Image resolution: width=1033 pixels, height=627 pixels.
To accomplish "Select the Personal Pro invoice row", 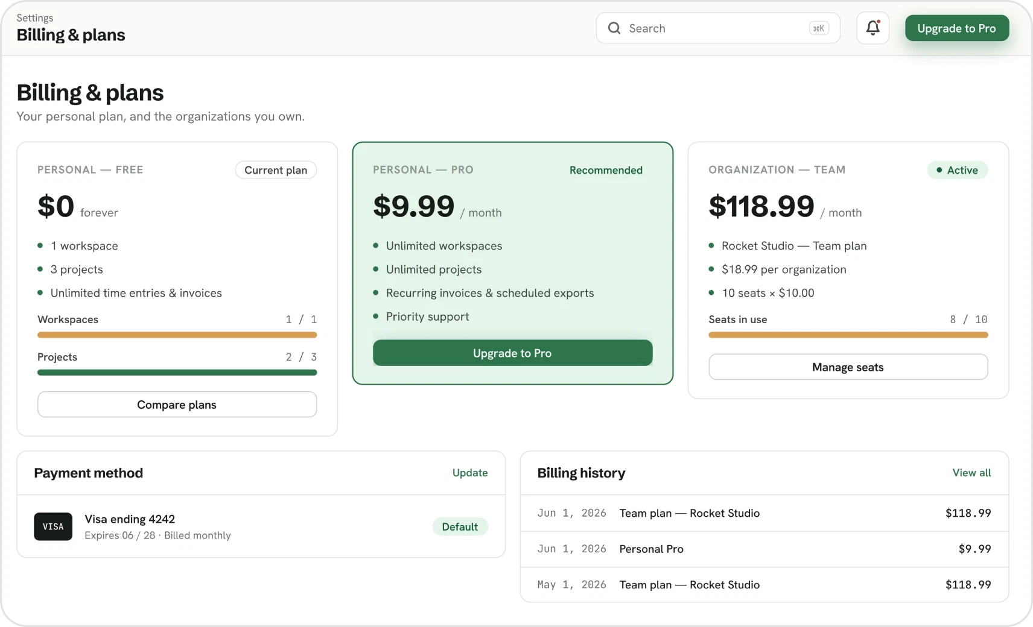I will [x=764, y=549].
